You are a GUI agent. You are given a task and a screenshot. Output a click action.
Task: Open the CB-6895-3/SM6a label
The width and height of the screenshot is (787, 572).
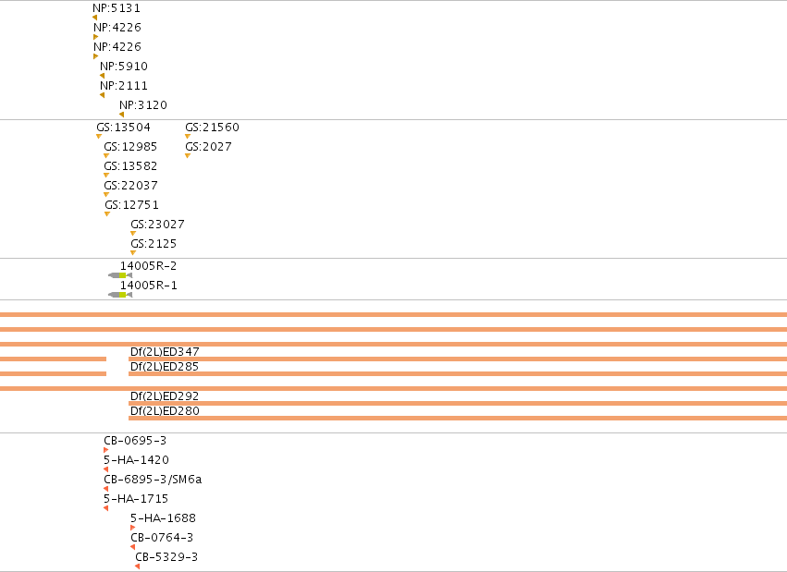tap(153, 480)
